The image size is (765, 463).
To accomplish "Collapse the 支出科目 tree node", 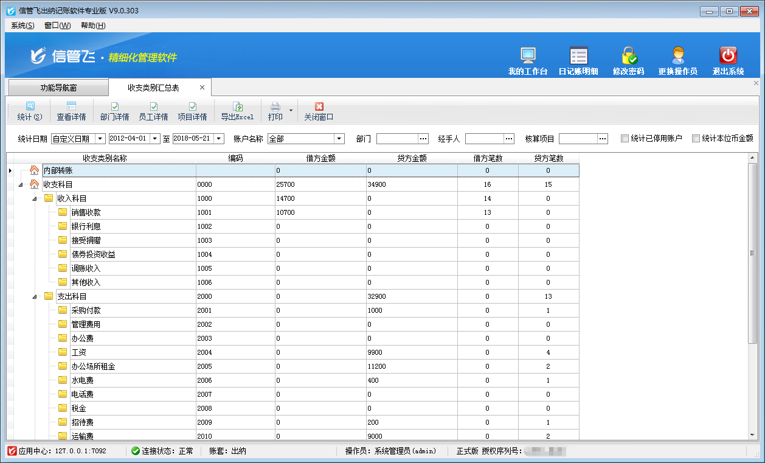I will [35, 297].
